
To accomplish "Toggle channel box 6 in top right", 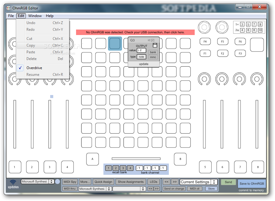I will [248, 30].
